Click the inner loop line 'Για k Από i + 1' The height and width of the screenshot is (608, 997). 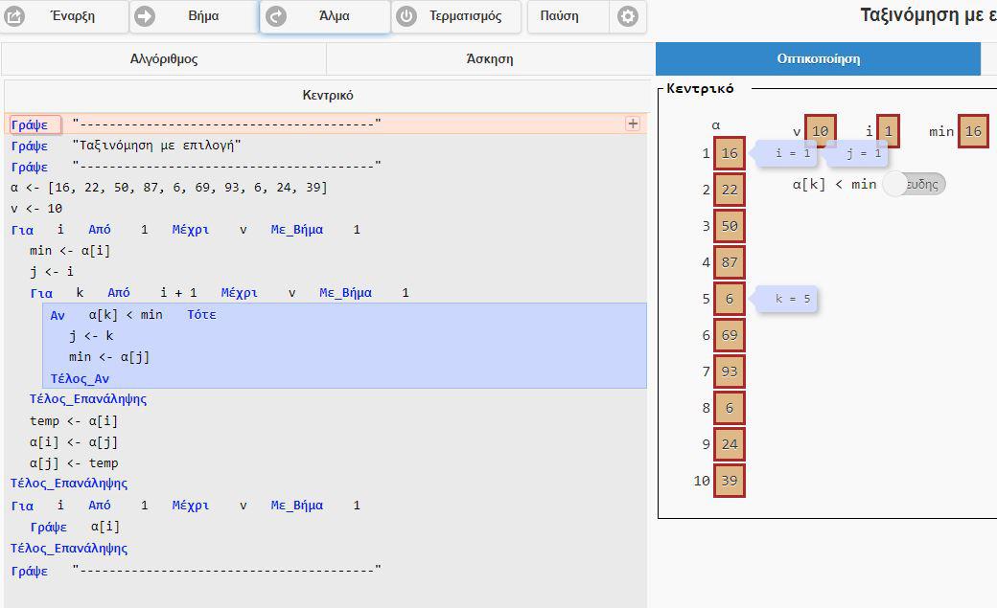point(220,293)
